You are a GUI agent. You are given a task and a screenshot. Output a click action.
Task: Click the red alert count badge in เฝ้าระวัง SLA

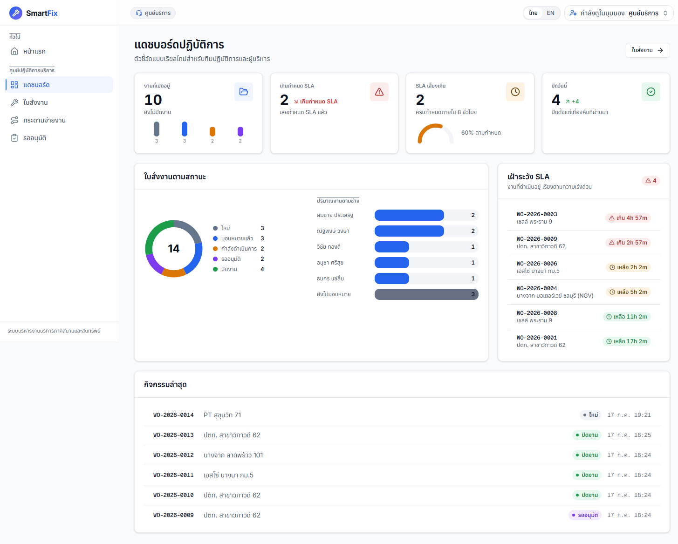(x=651, y=181)
